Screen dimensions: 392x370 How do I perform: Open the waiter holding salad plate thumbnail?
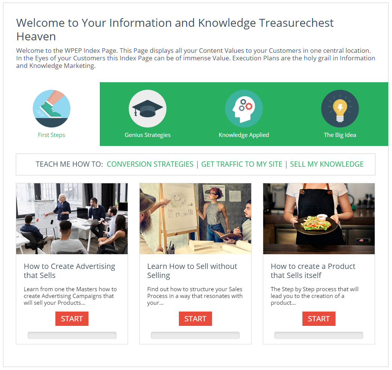coord(319,219)
